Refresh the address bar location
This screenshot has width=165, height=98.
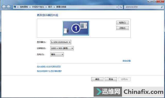[121, 7]
